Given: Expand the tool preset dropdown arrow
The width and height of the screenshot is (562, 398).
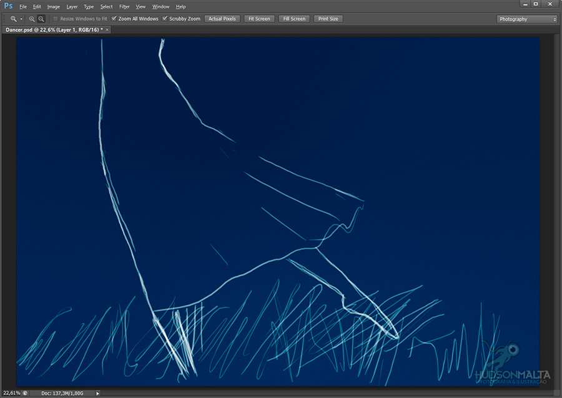Looking at the screenshot, I should coord(21,19).
